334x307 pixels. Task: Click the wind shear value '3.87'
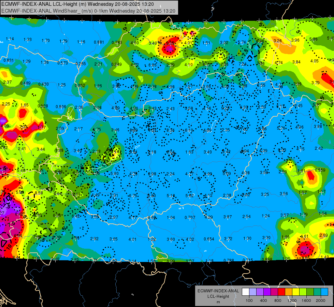pyautogui.click(x=228, y=217)
